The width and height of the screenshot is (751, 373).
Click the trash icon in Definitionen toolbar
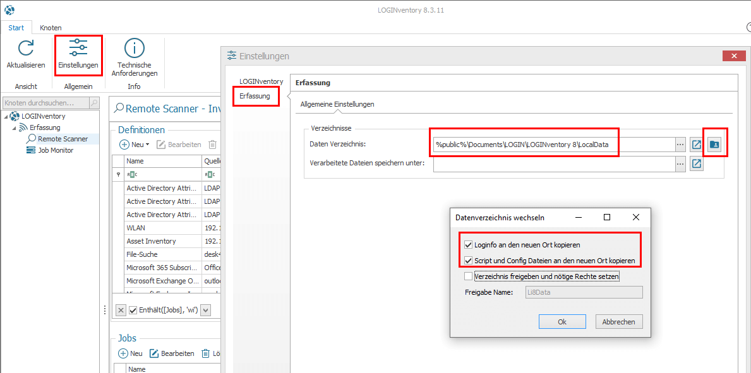(x=213, y=144)
